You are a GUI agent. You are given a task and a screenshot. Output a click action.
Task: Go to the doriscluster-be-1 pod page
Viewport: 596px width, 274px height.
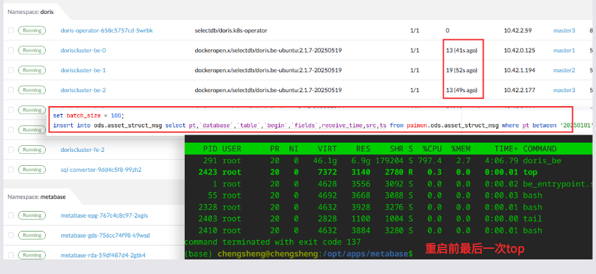(x=83, y=70)
